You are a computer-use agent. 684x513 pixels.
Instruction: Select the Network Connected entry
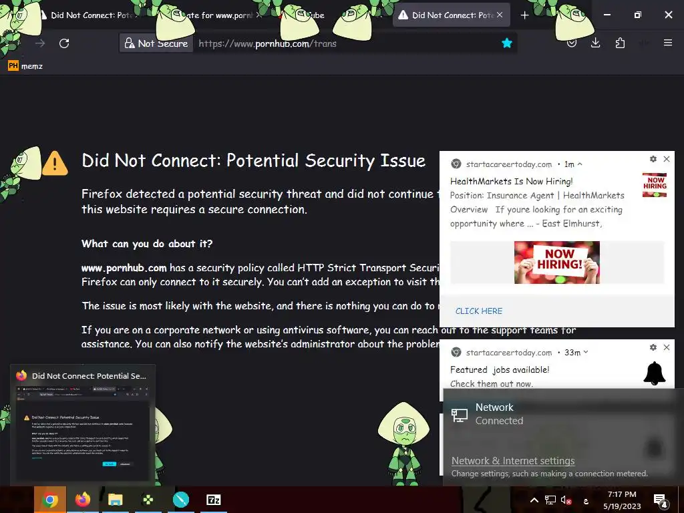(x=559, y=414)
